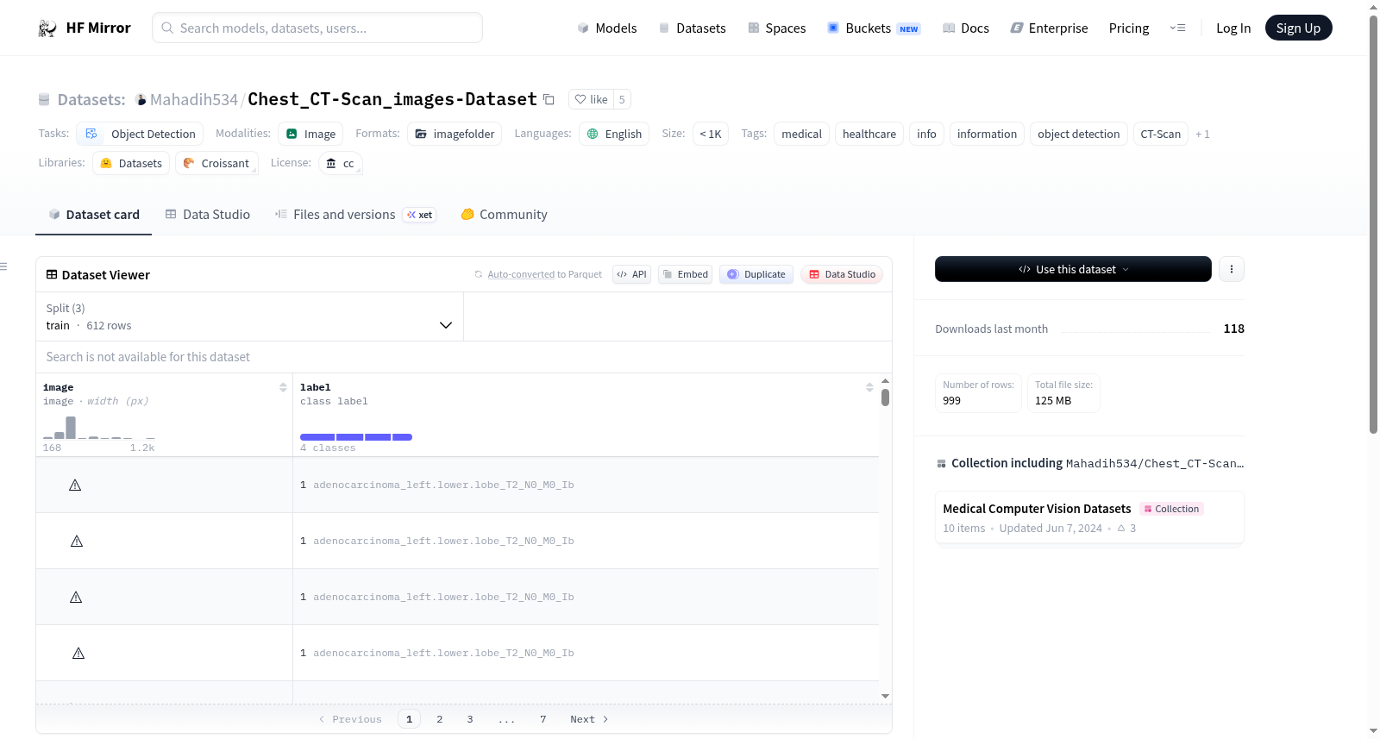Copy the dataset name with the copy icon
1380x739 pixels.
pyautogui.click(x=549, y=99)
